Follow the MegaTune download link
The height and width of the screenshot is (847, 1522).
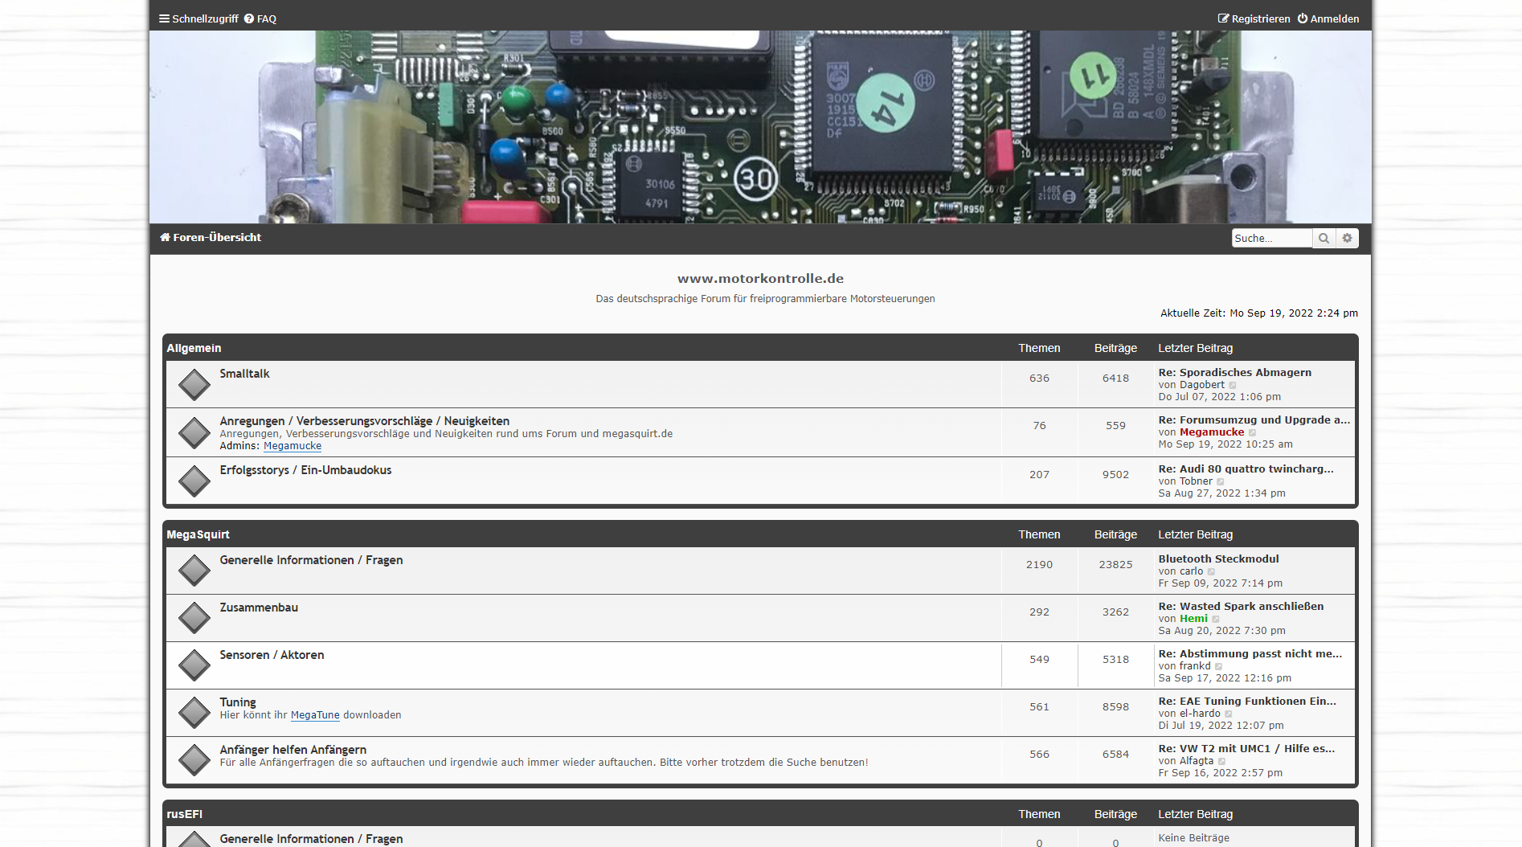click(x=315, y=715)
